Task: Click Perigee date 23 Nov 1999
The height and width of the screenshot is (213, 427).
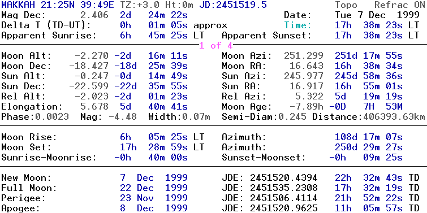Action: pyautogui.click(x=154, y=198)
